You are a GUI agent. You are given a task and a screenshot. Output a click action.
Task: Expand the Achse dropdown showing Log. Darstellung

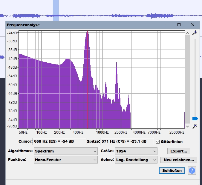point(136,160)
